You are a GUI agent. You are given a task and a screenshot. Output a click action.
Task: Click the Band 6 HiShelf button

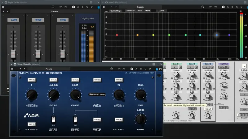pyautogui.click(x=208, y=109)
